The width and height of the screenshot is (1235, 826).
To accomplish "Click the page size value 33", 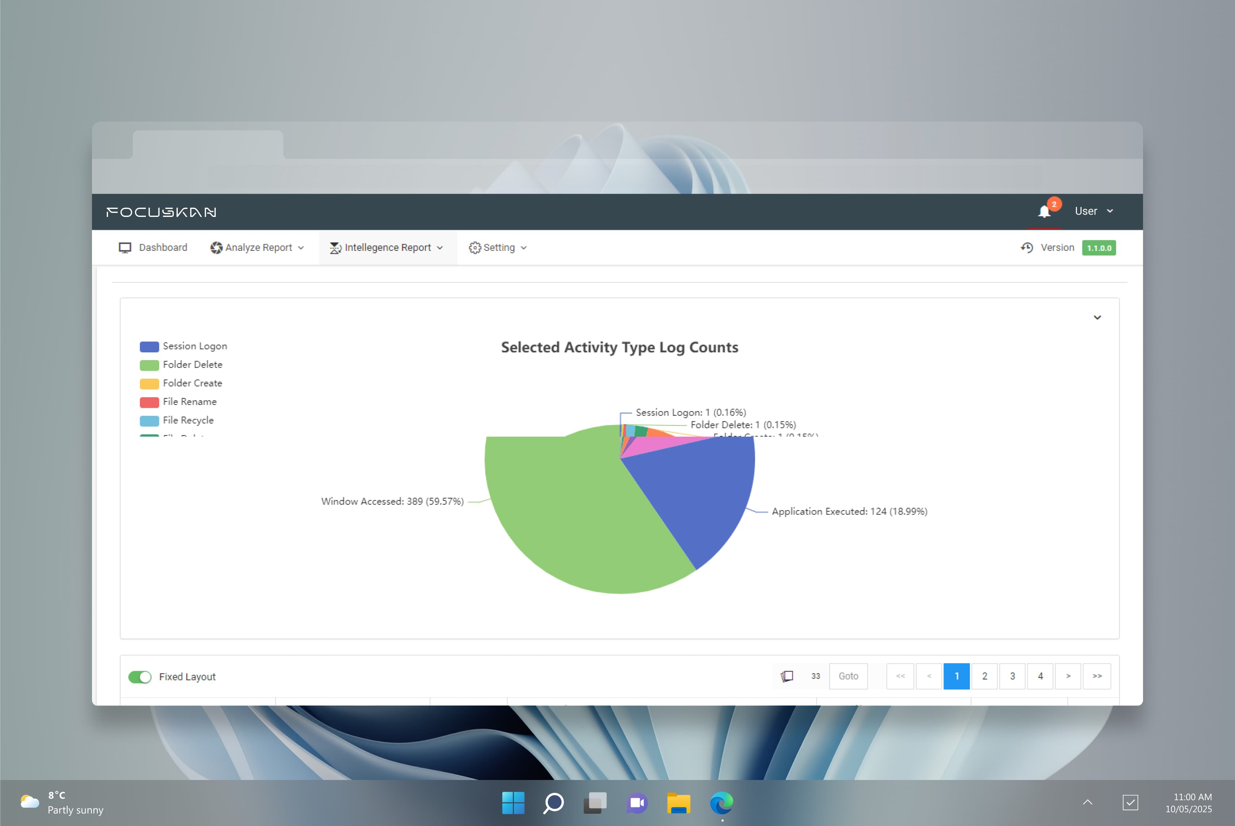I will [x=815, y=676].
